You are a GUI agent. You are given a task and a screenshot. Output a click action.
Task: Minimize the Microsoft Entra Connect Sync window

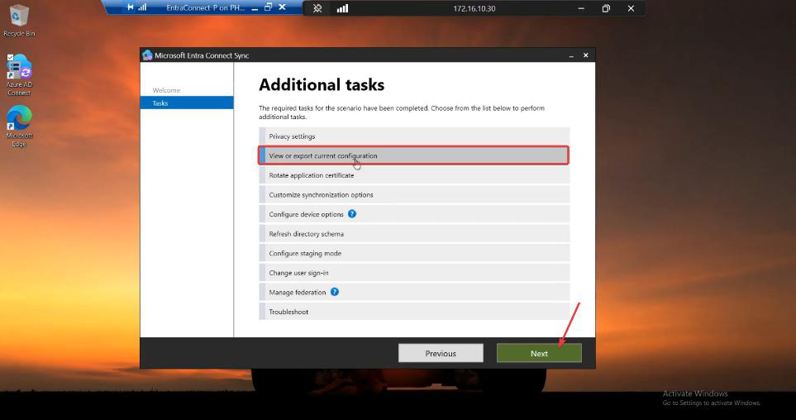click(571, 55)
